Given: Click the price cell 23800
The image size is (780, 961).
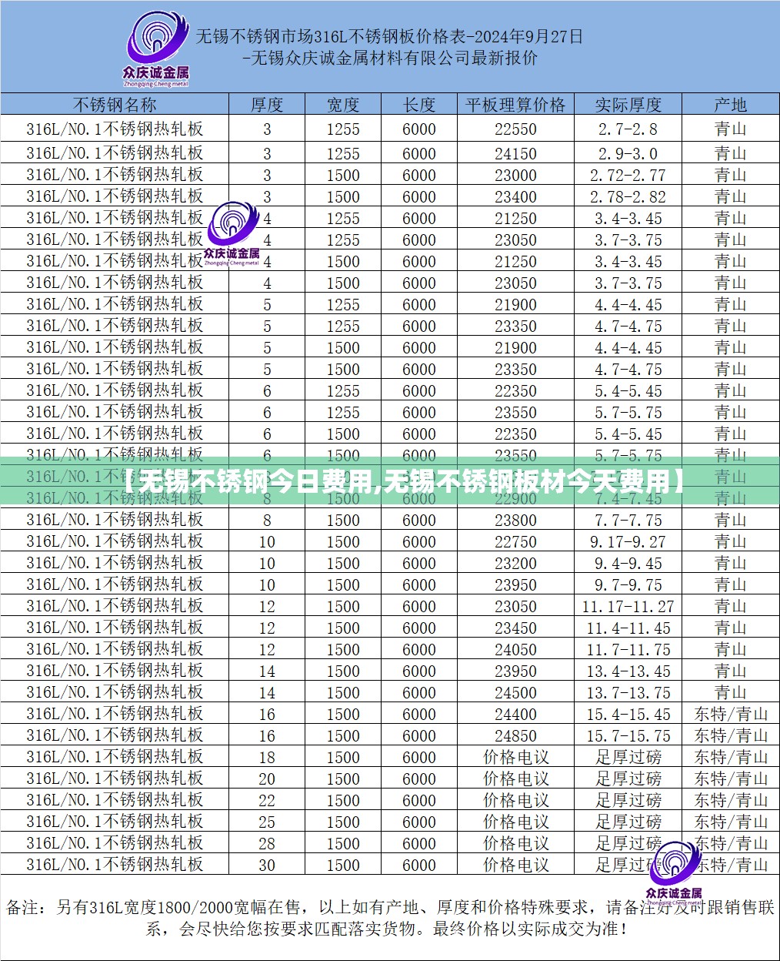Looking at the screenshot, I should click(x=515, y=520).
